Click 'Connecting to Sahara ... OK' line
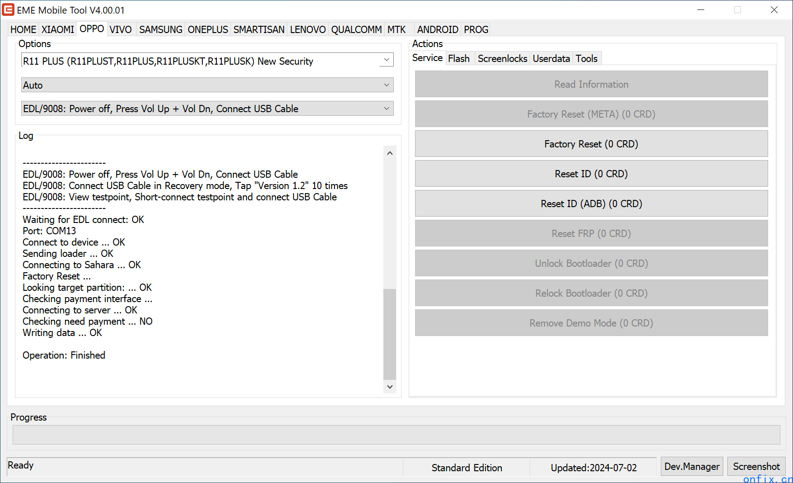The height and width of the screenshot is (483, 793). click(81, 265)
